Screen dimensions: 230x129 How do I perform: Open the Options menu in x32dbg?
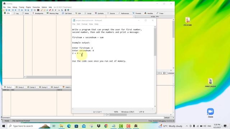tap(44, 7)
